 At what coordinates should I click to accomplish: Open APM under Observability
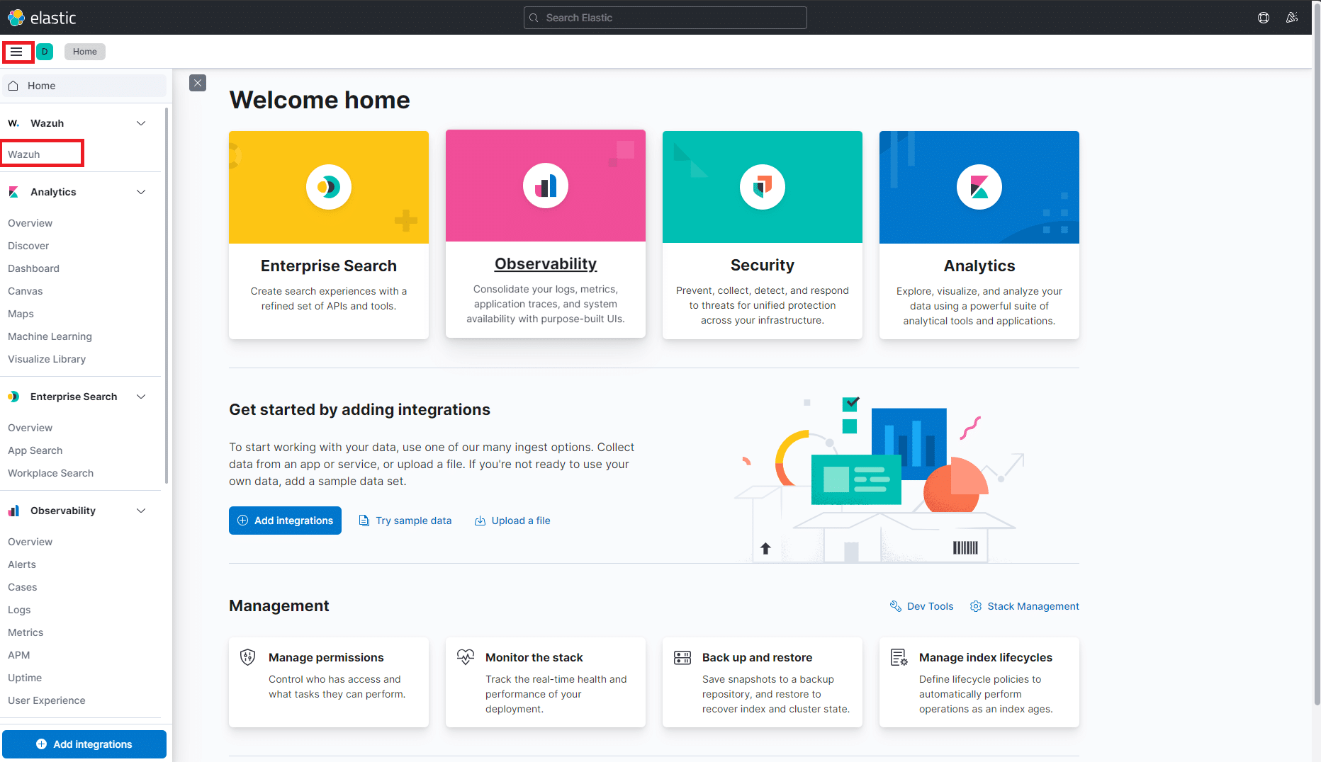tap(18, 655)
